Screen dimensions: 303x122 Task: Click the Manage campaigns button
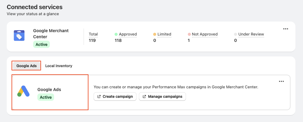coord(162,97)
